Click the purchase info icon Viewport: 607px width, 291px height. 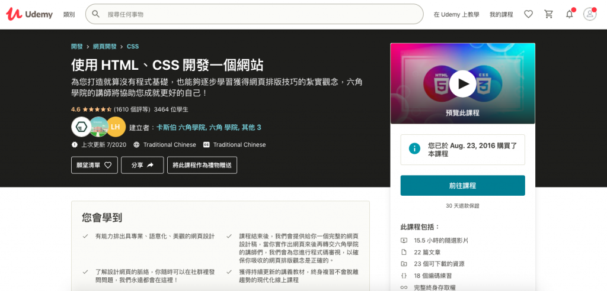pyautogui.click(x=414, y=148)
